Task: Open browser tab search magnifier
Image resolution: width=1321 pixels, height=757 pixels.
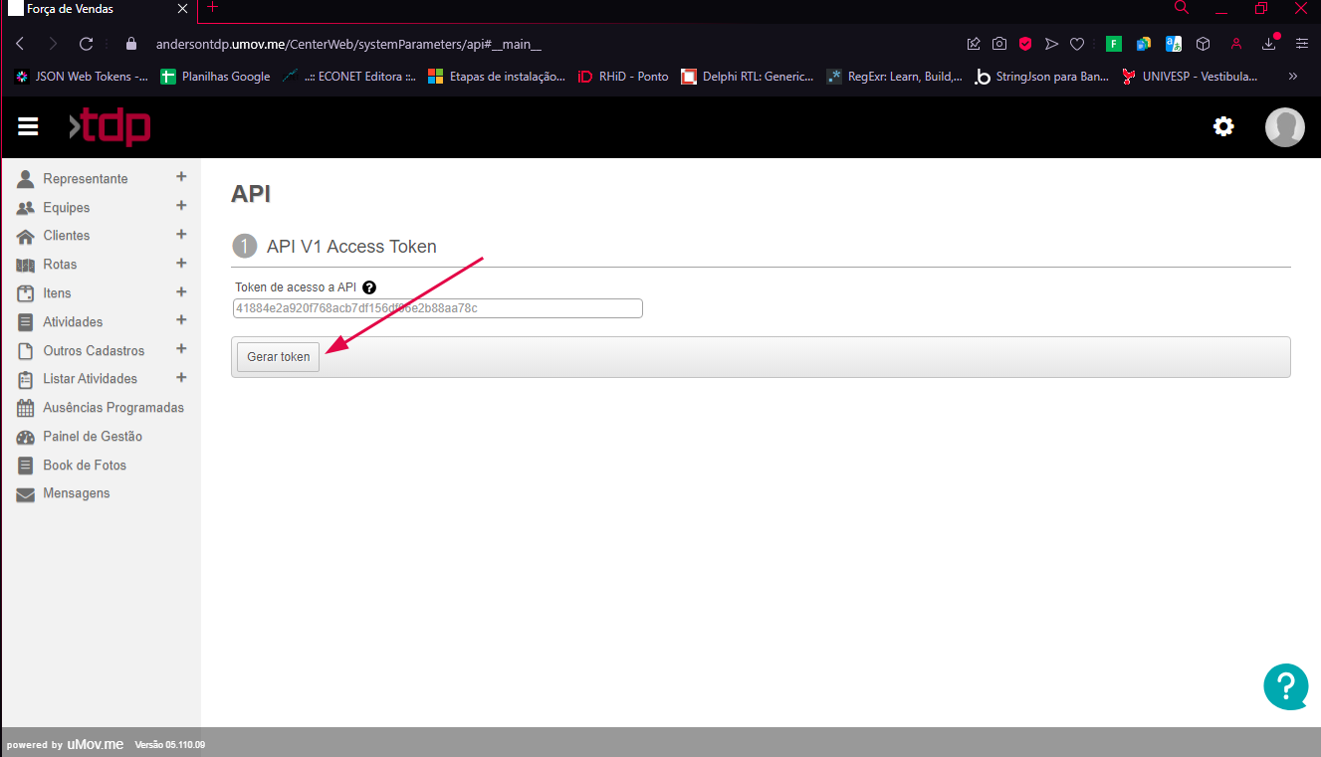Action: tap(1182, 8)
